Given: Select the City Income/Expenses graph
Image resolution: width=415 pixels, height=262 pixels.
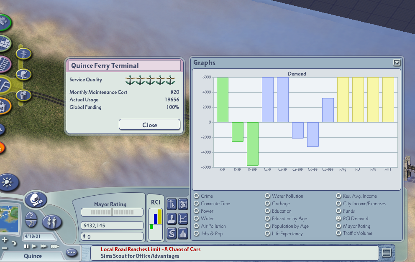Looking at the screenshot, I should pos(338,204).
